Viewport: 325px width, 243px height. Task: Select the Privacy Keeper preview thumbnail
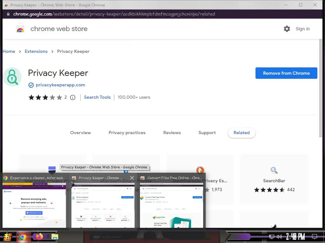click(103, 205)
